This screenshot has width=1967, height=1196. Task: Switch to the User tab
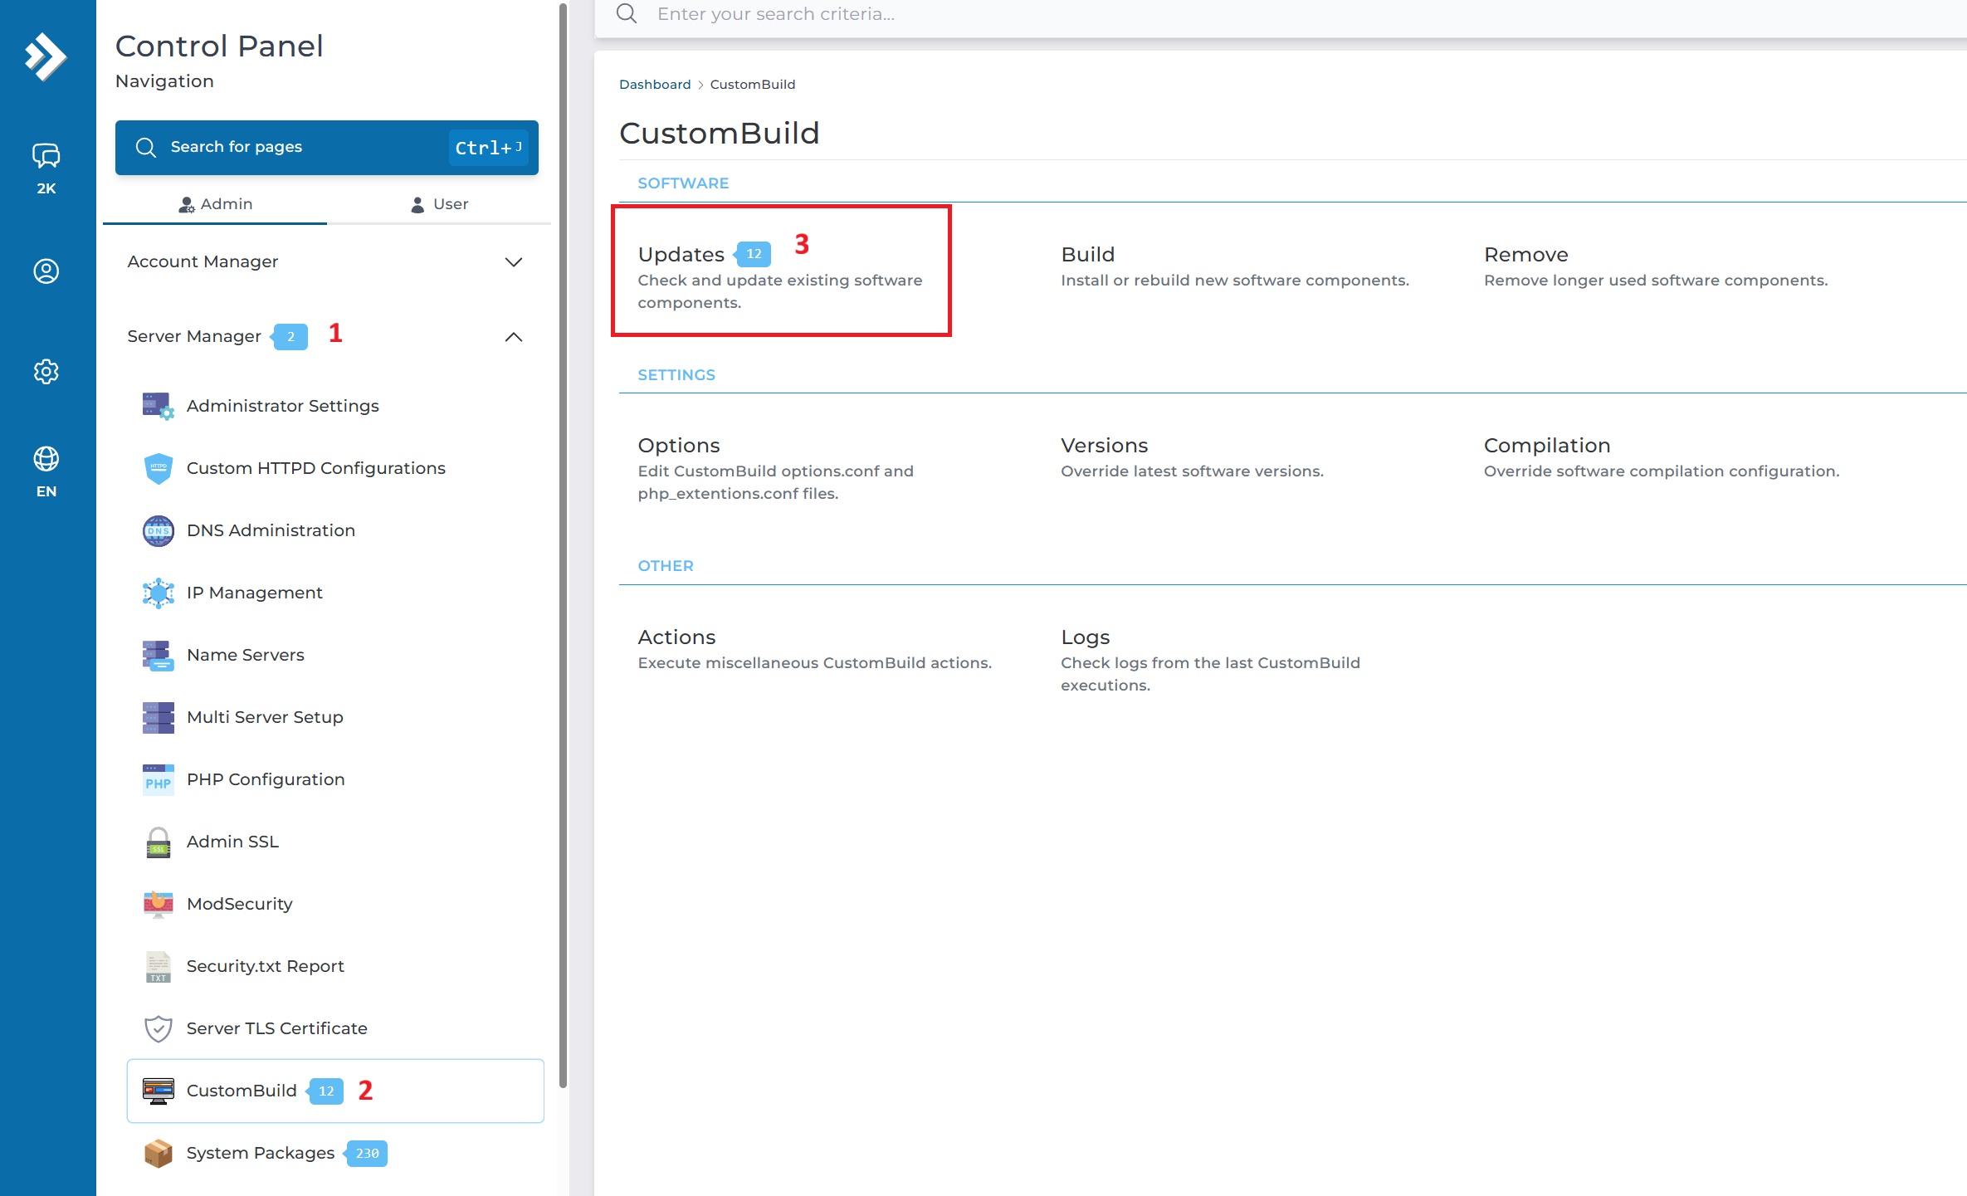439,204
